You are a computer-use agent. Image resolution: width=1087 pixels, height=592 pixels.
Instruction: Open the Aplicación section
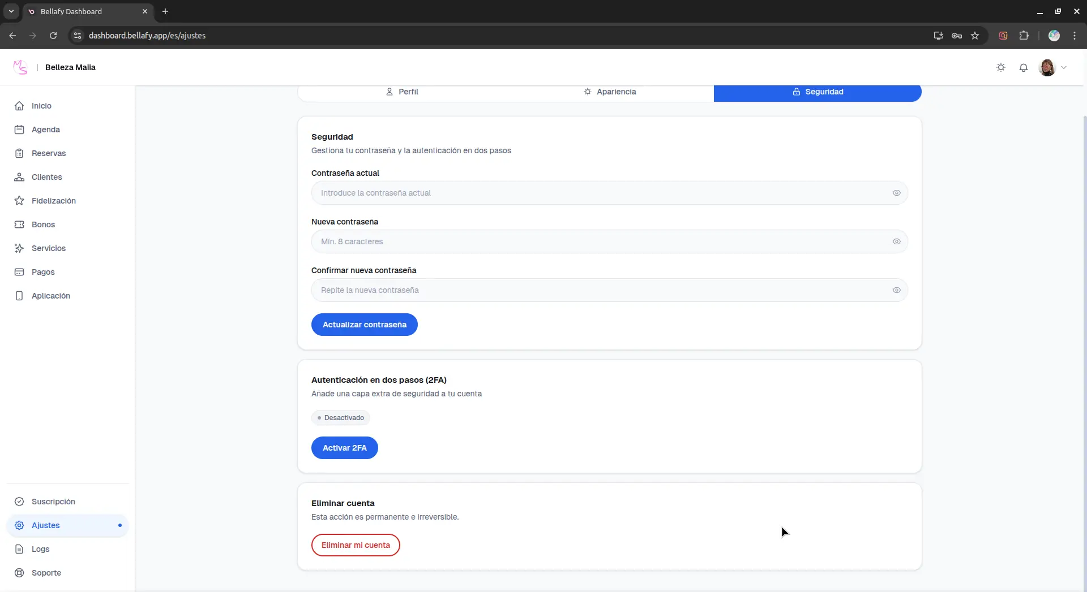coord(49,295)
